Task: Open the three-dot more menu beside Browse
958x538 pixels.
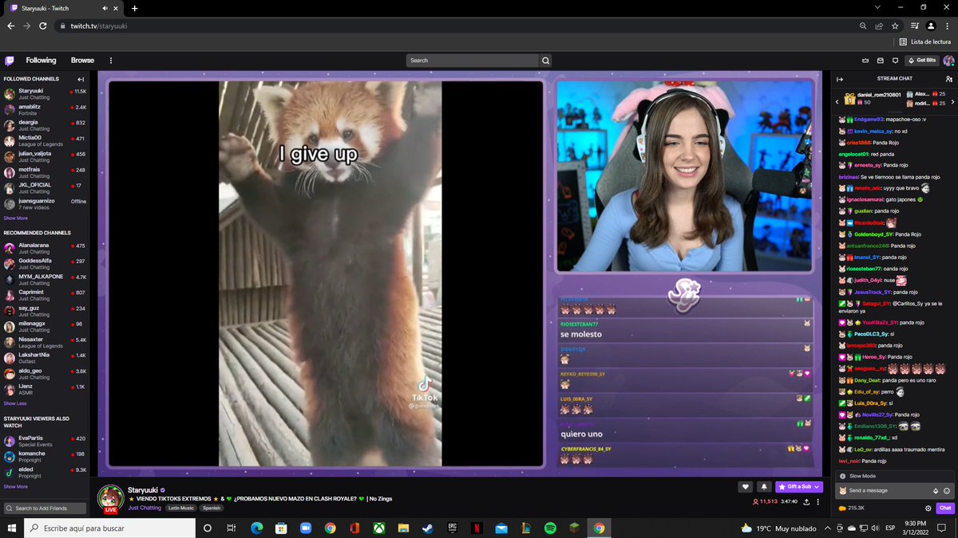Action: (111, 61)
